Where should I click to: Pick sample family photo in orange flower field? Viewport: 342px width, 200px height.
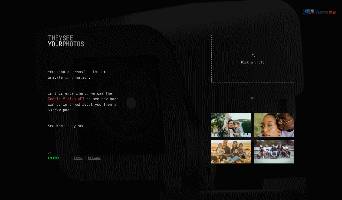[231, 151]
